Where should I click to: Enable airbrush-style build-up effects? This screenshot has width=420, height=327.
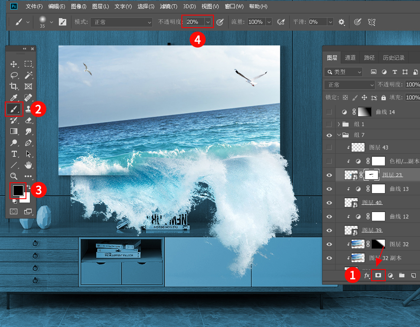point(281,22)
